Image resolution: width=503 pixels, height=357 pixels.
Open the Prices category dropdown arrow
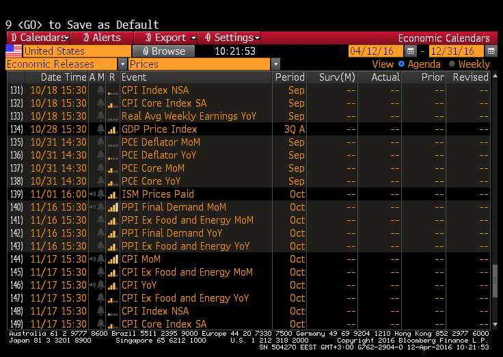pyautogui.click(x=275, y=64)
